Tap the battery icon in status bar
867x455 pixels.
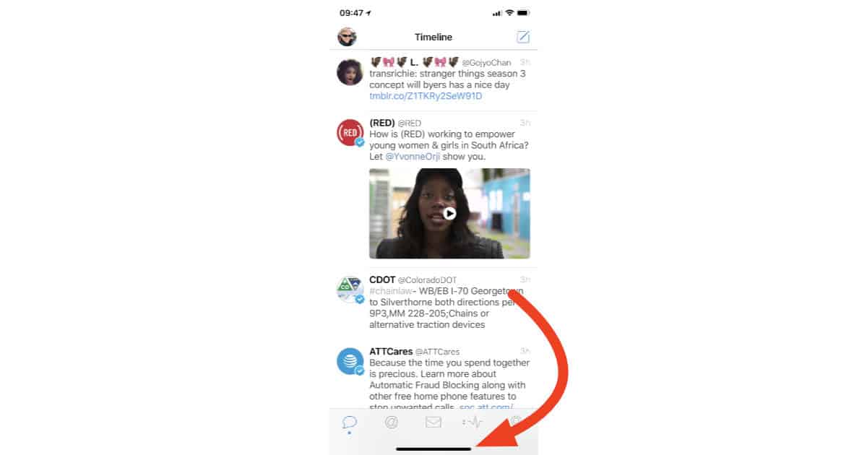click(x=523, y=13)
